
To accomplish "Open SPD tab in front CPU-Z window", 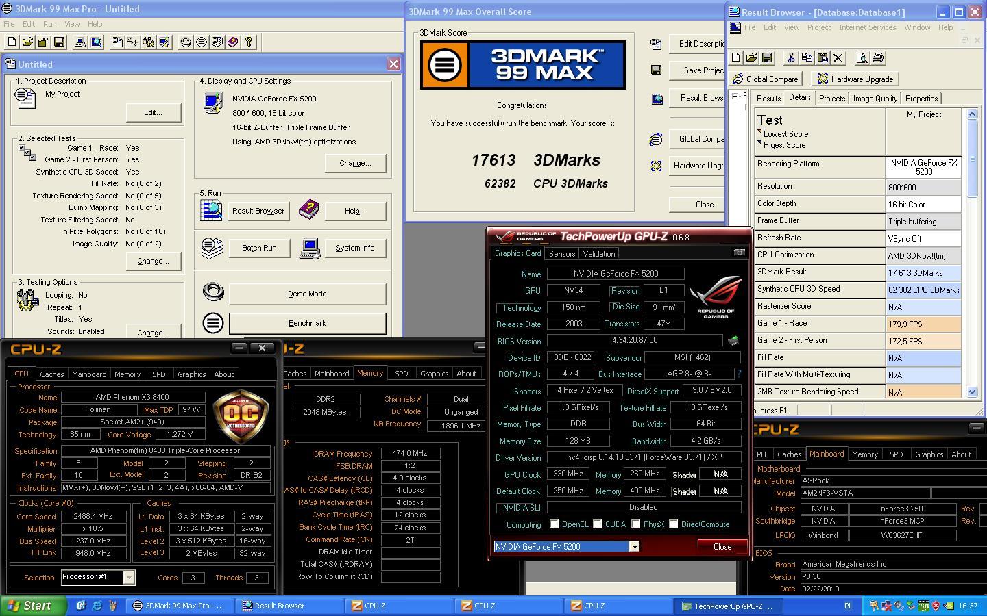I will (158, 374).
